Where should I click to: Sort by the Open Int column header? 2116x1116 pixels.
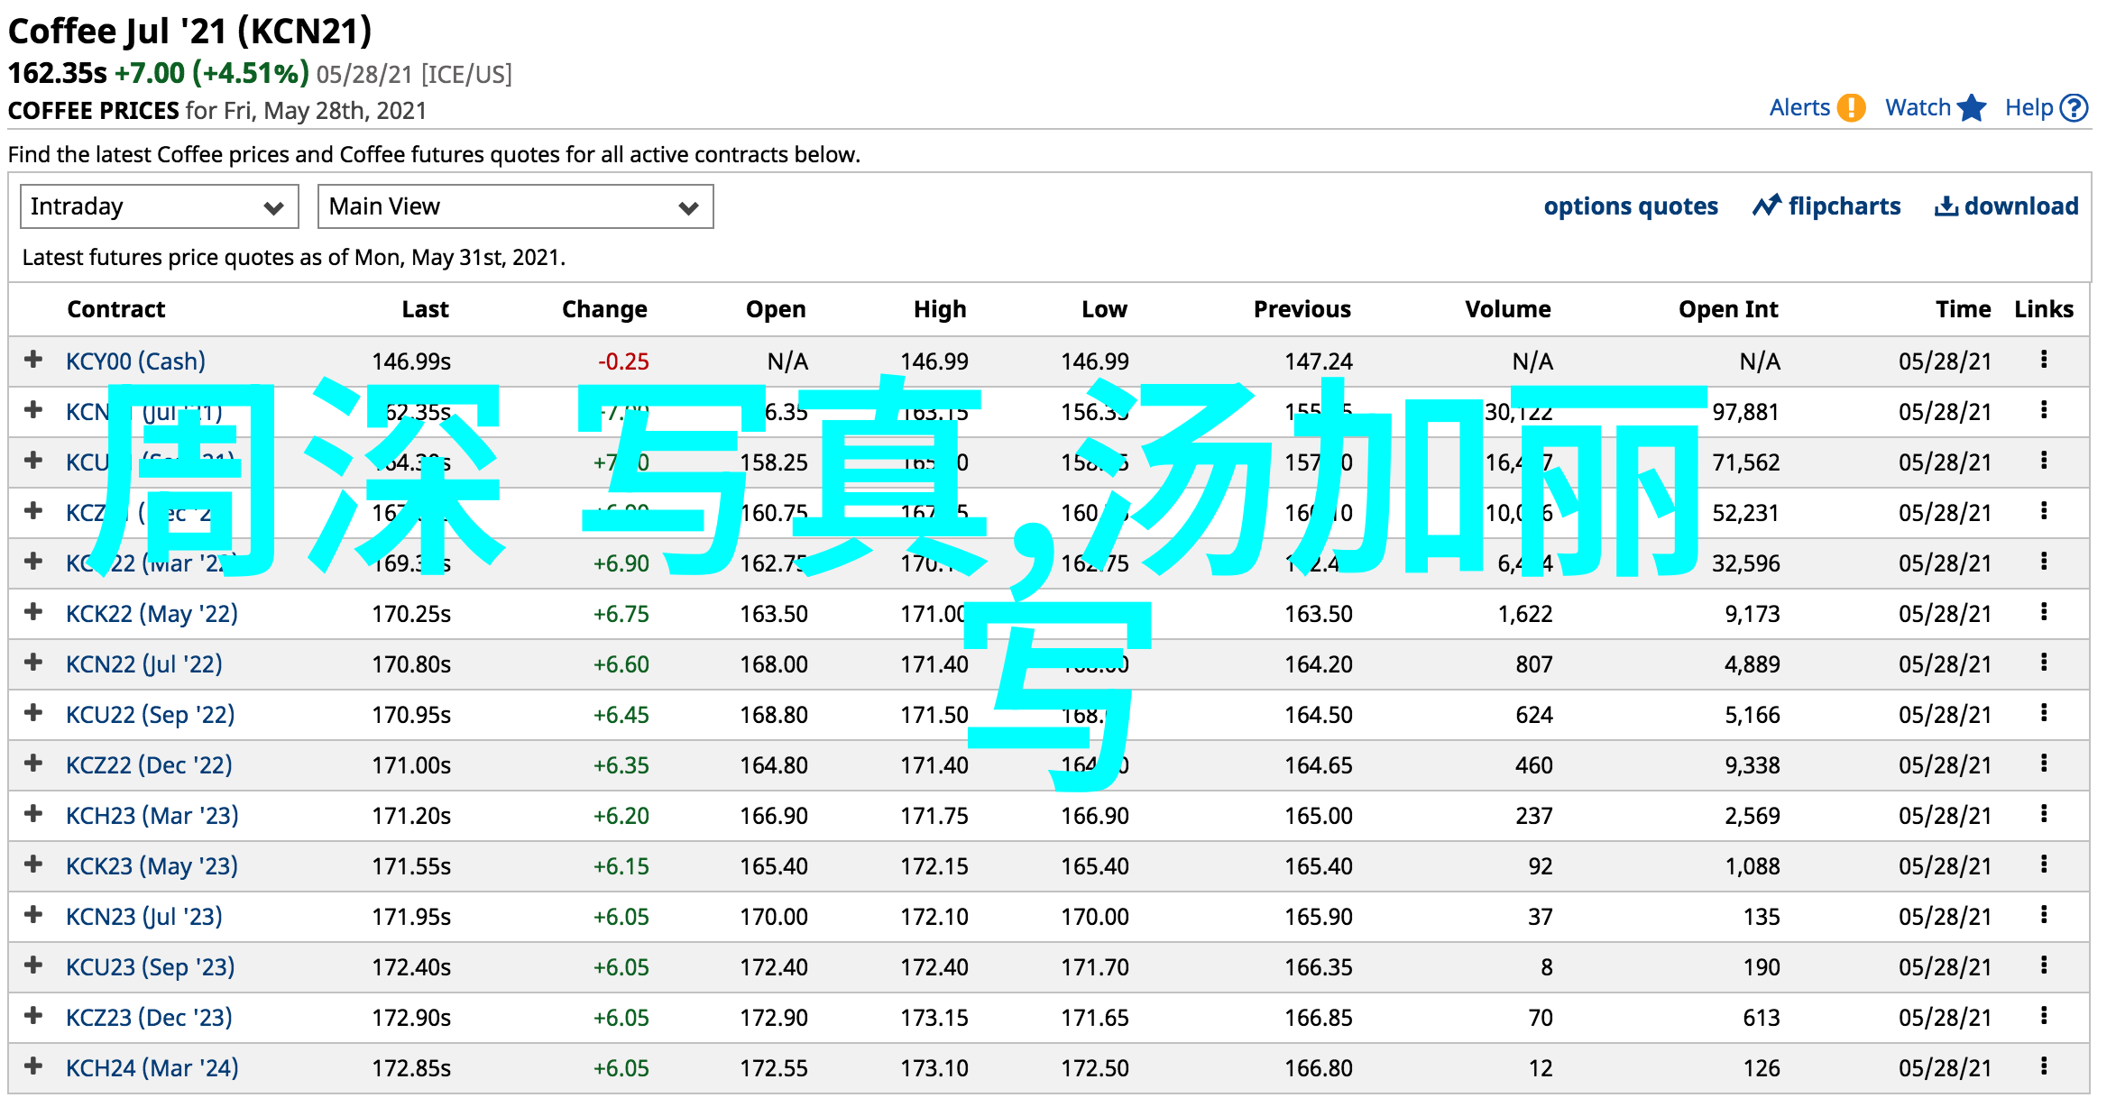1727,309
